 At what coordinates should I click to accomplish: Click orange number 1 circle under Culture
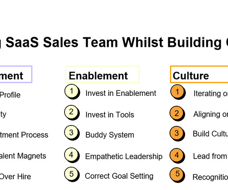click(178, 92)
